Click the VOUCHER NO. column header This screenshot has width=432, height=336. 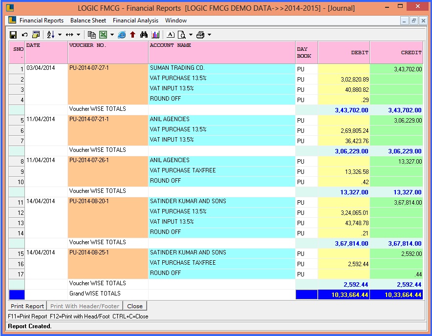tap(108, 52)
